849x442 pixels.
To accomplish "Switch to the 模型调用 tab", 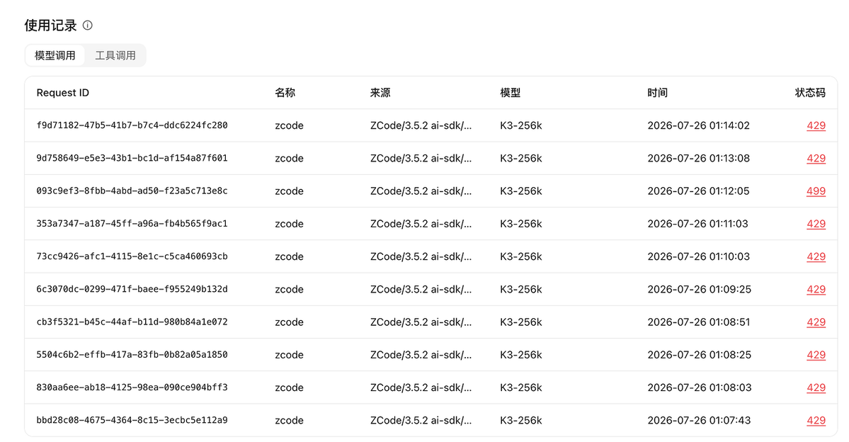I will coord(55,55).
